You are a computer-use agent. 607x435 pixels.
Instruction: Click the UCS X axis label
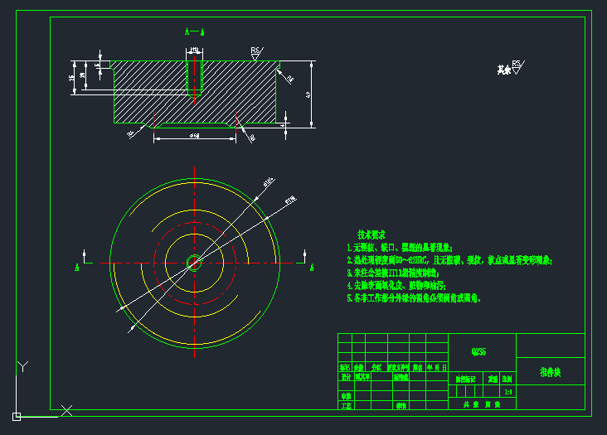click(66, 411)
